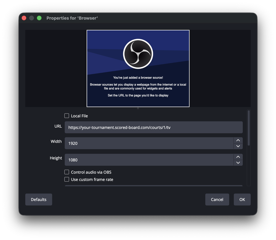Confirm properties with the OK button

(x=242, y=200)
